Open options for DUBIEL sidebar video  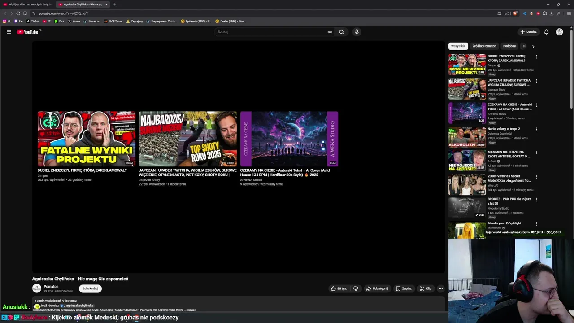click(536, 57)
